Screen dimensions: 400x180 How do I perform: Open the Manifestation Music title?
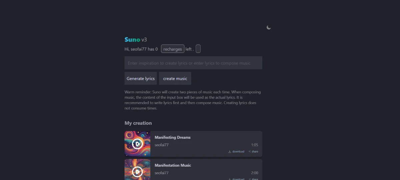pyautogui.click(x=173, y=165)
